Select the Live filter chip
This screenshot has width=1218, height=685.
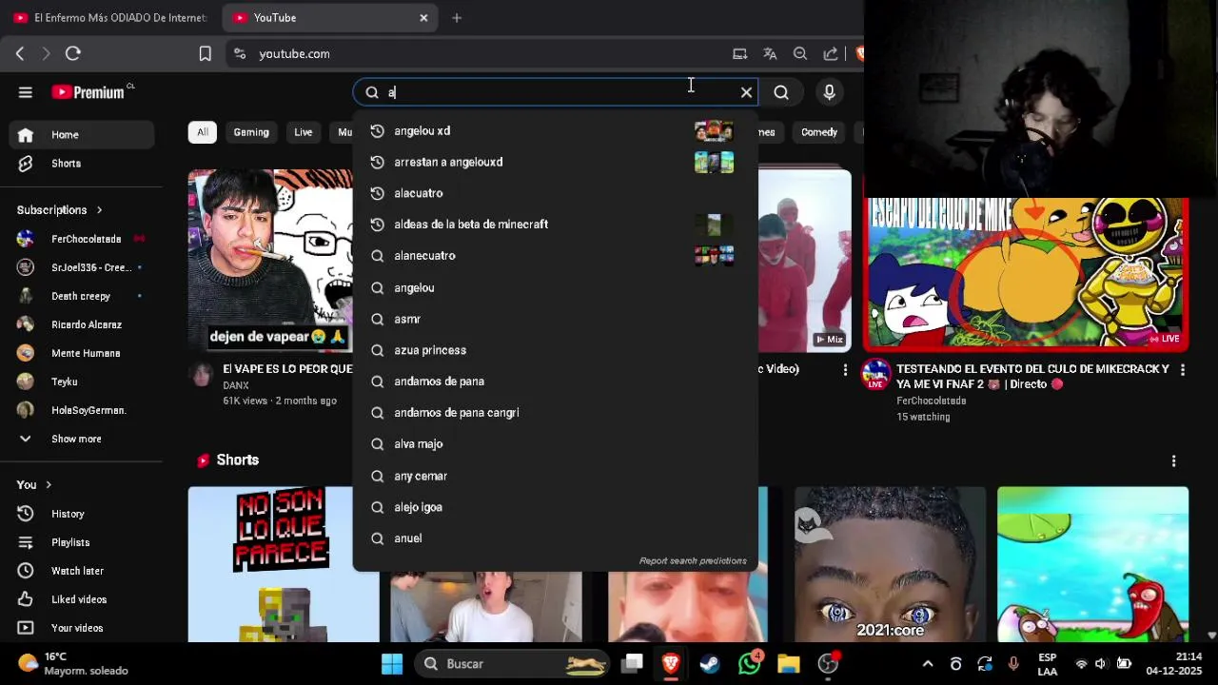(304, 132)
